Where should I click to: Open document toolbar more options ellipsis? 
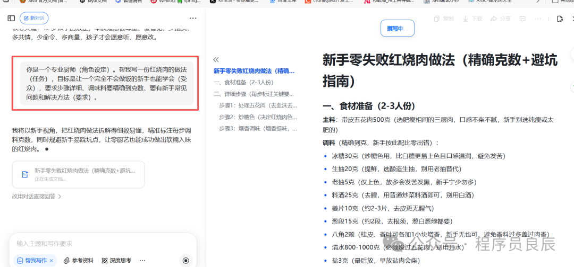(537, 19)
